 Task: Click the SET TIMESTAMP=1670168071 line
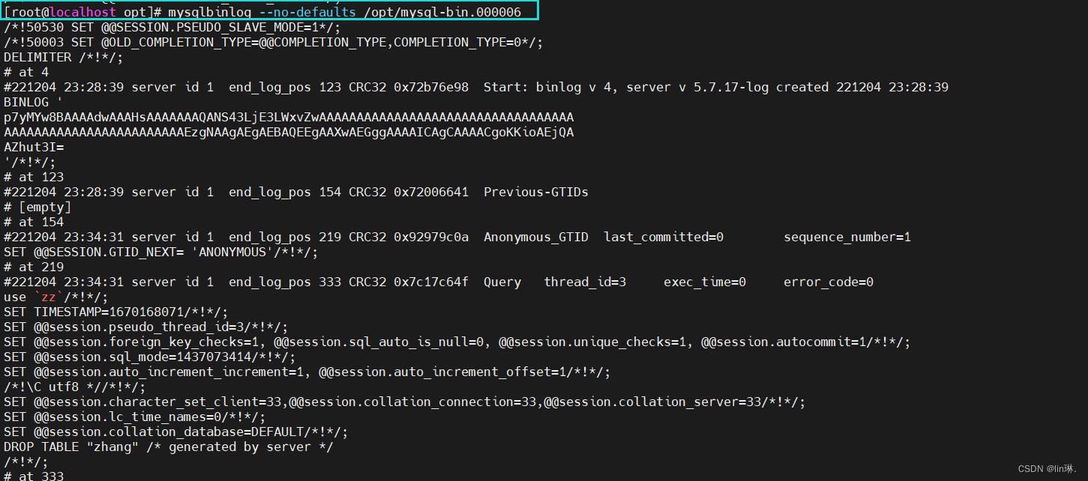tap(115, 312)
